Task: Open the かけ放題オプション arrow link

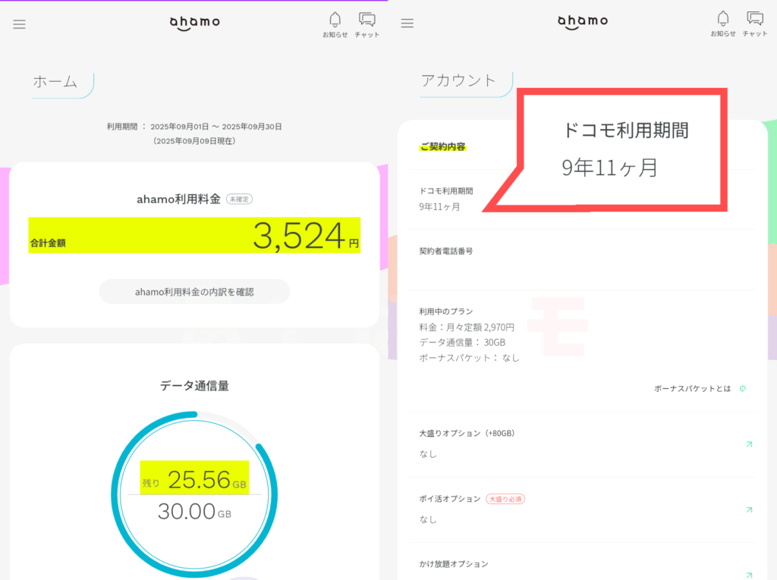Action: [x=749, y=575]
